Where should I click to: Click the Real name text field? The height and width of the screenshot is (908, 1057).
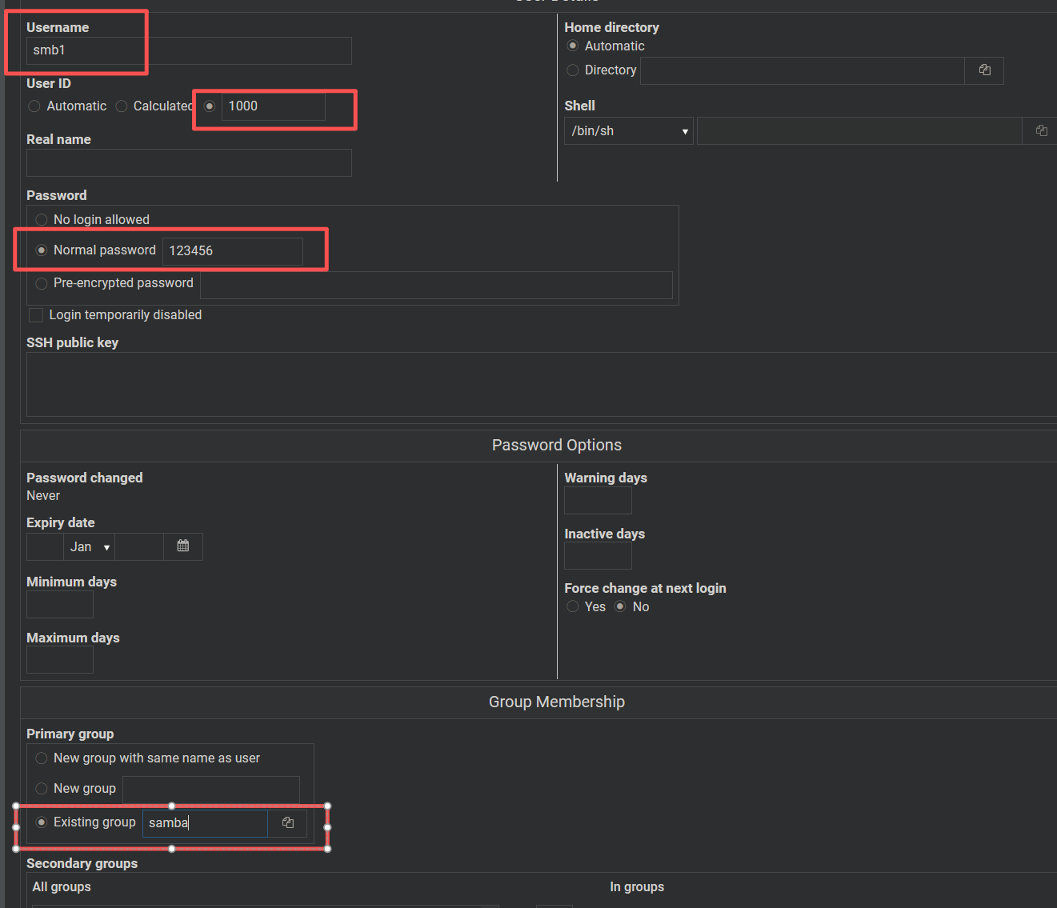(x=189, y=163)
